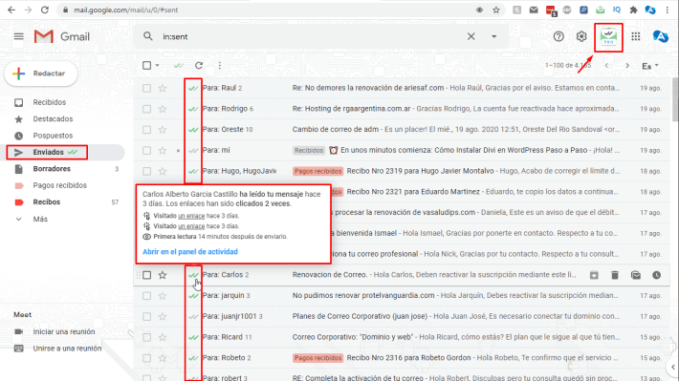Click the first 'un enlace' link in tooltip
This screenshot has width=679, height=381.
pyautogui.click(x=191, y=216)
